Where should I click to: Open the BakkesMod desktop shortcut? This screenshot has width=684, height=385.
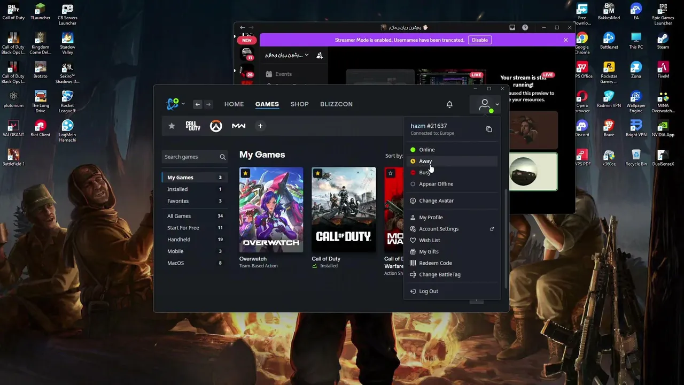pos(609,12)
